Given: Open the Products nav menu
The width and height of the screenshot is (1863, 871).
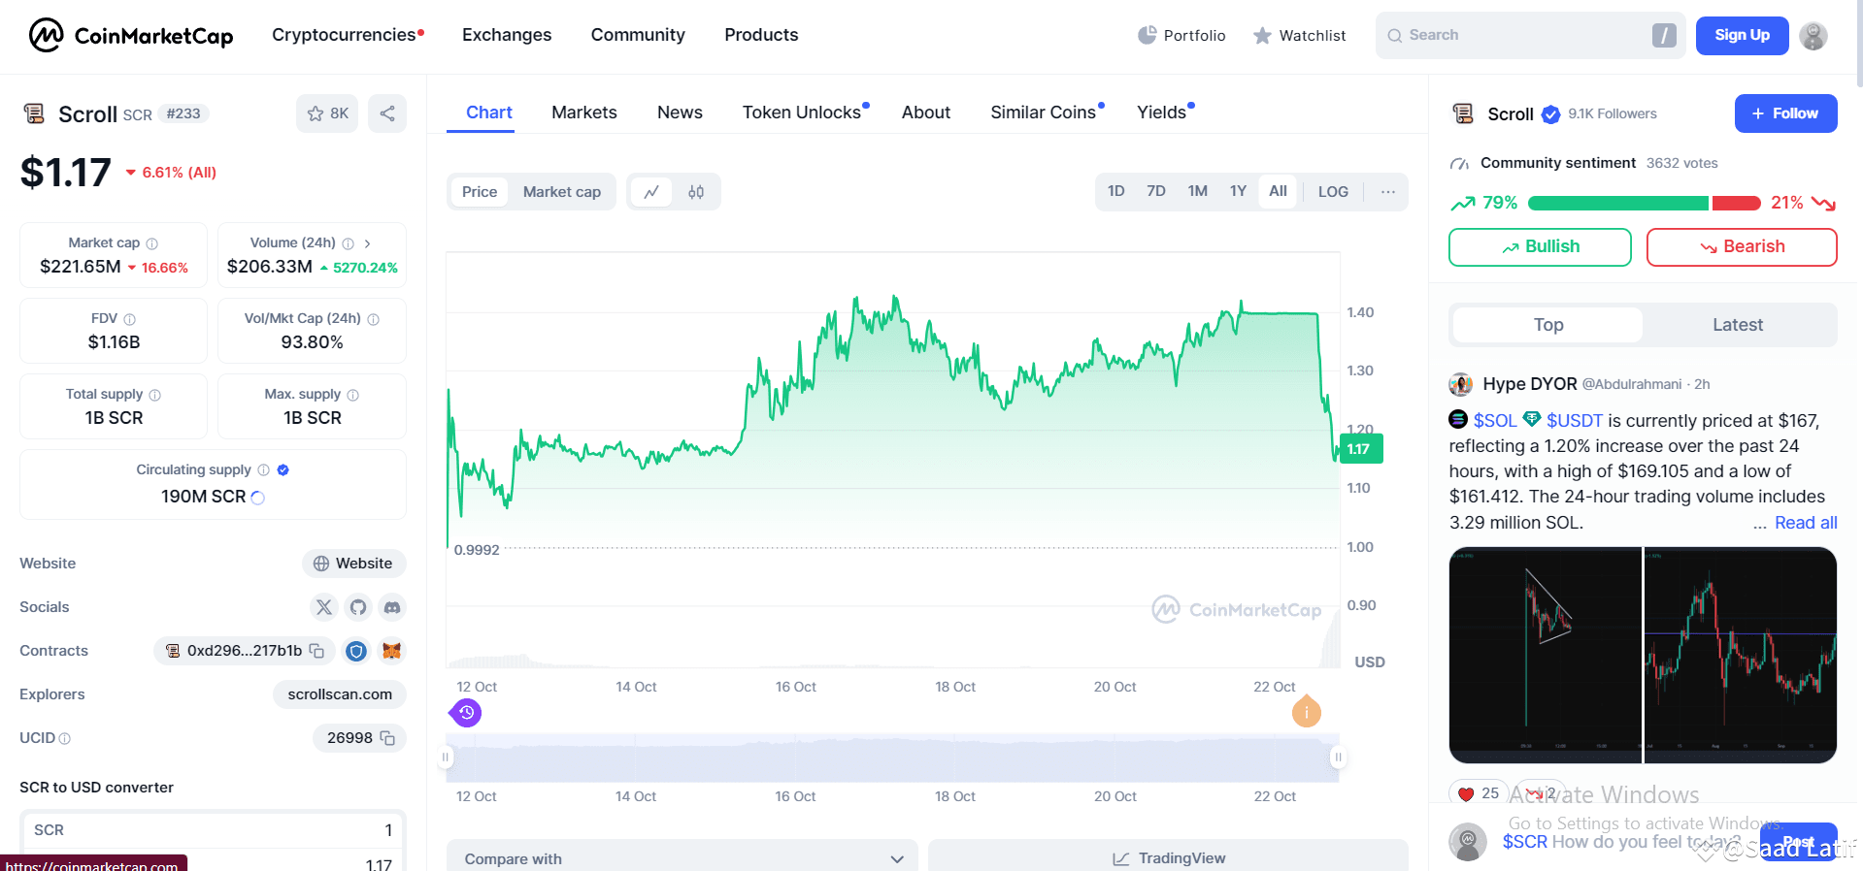Looking at the screenshot, I should pos(761,35).
